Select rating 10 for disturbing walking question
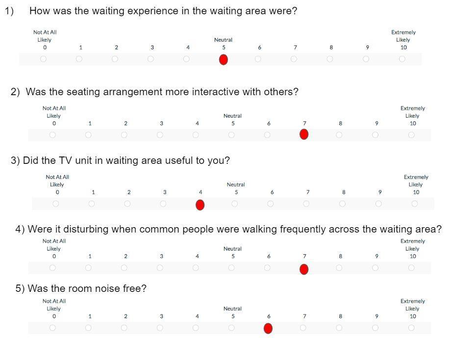Image resolution: width=474 pixels, height=338 pixels. click(x=411, y=268)
